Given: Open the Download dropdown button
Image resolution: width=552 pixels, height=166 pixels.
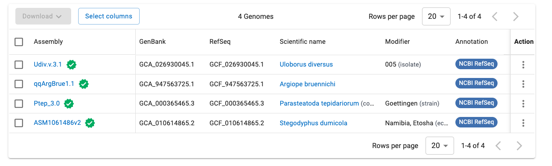Looking at the screenshot, I should coord(43,16).
